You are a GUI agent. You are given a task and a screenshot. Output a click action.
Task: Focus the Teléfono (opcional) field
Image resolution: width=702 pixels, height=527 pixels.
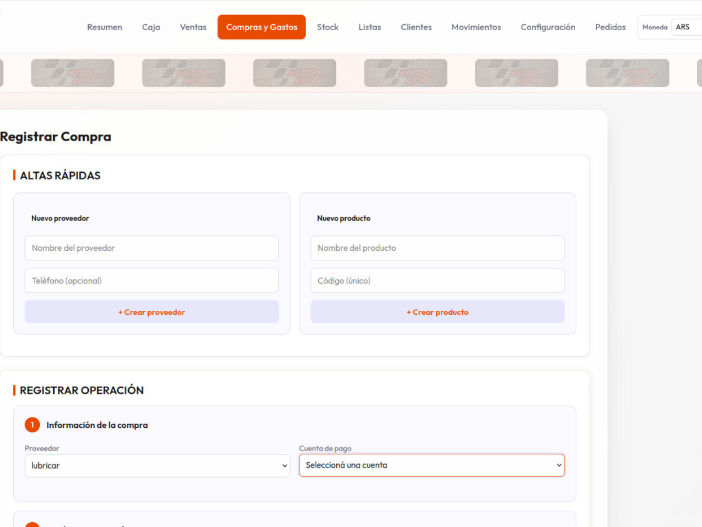click(152, 281)
